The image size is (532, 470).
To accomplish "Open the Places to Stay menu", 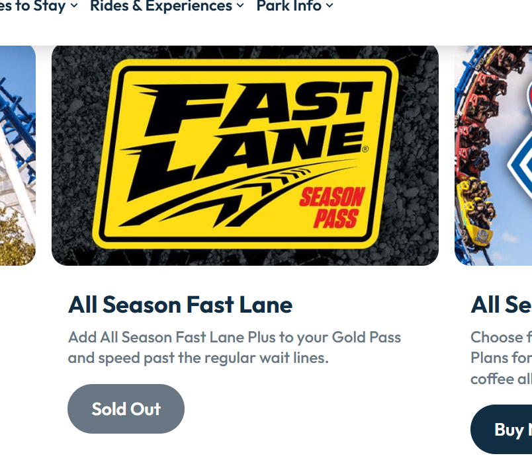I will pyautogui.click(x=33, y=7).
